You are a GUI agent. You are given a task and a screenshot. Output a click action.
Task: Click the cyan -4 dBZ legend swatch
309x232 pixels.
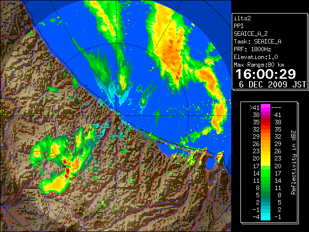(266, 217)
